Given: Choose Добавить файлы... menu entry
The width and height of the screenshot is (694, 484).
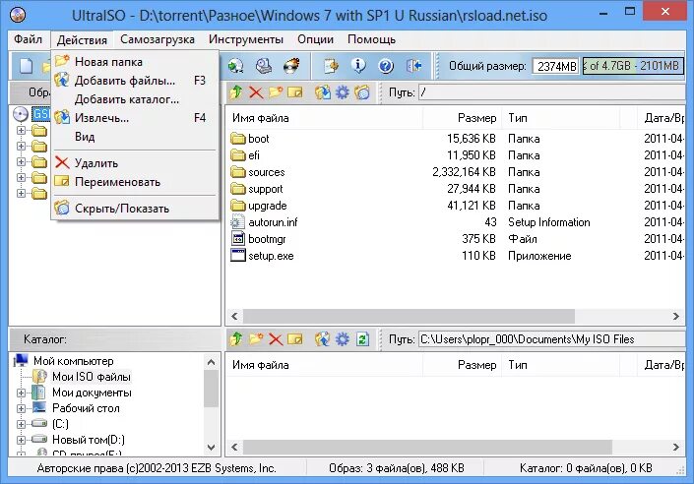Looking at the screenshot, I should point(135,81).
